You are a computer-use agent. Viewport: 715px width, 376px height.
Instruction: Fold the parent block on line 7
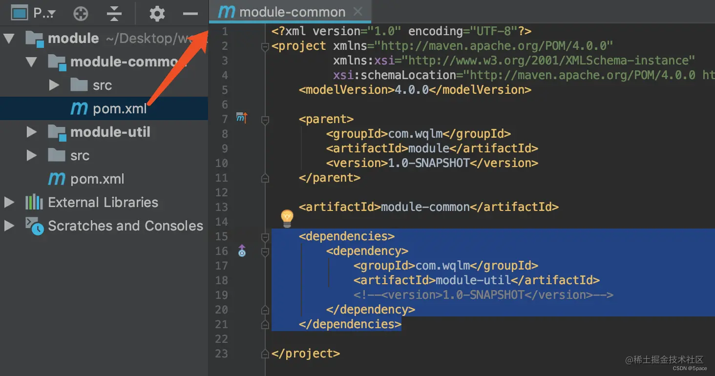coord(265,120)
